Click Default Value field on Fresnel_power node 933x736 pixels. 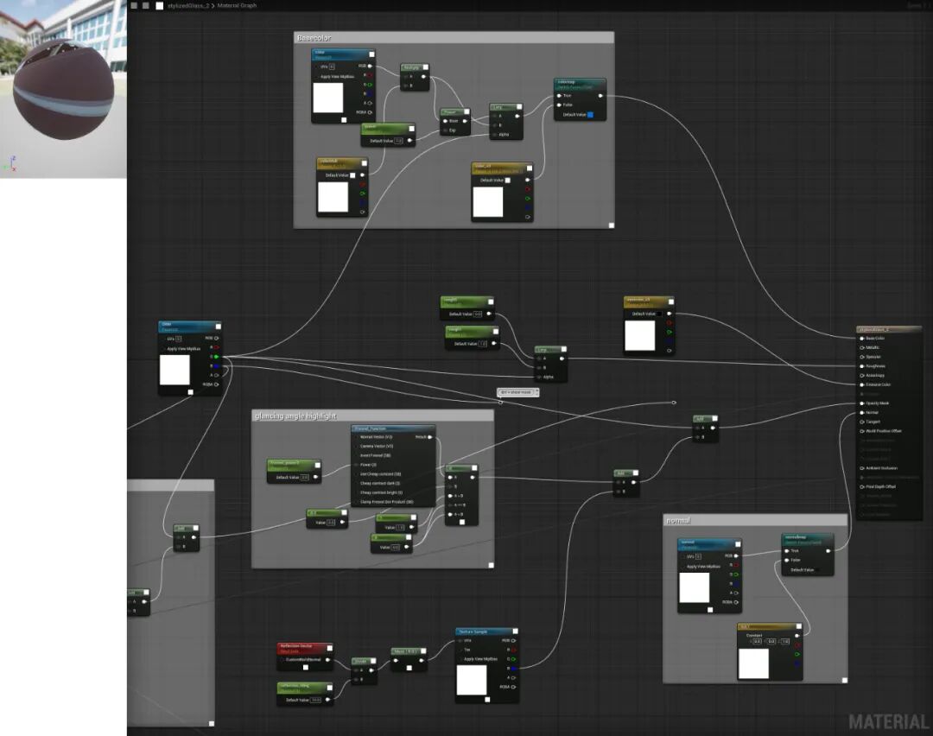point(305,477)
